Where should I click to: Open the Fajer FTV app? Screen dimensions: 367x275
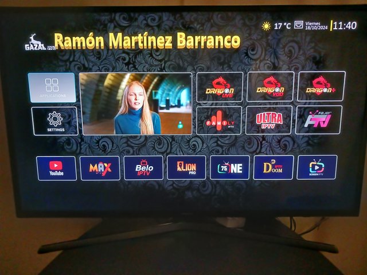pos(319,120)
